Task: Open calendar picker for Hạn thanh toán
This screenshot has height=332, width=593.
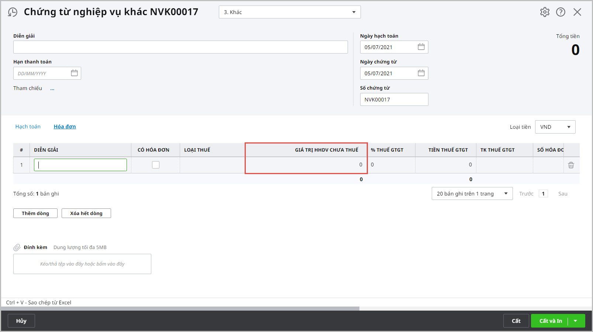Action: coord(74,73)
